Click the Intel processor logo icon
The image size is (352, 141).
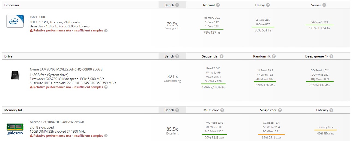click(15, 21)
